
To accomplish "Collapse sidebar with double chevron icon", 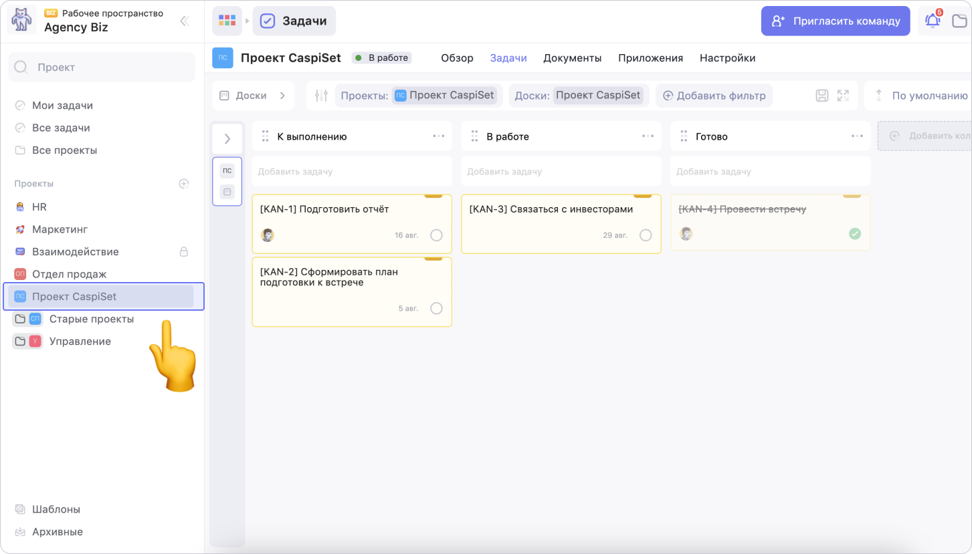I will pyautogui.click(x=184, y=21).
